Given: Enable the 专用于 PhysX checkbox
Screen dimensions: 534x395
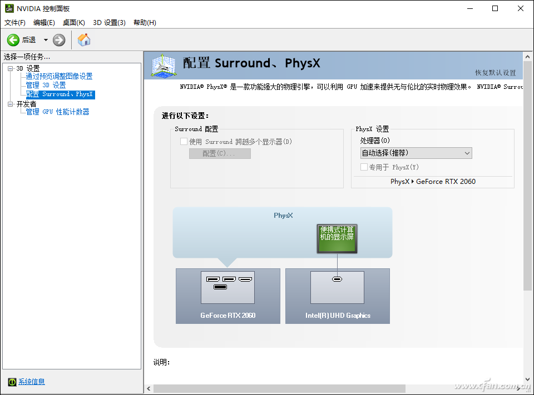Looking at the screenshot, I should click(364, 167).
